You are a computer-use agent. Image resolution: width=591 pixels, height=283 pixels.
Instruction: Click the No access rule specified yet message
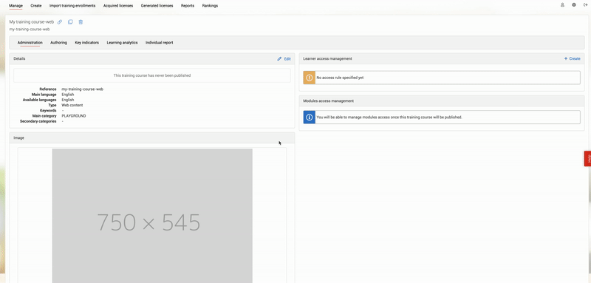340,78
